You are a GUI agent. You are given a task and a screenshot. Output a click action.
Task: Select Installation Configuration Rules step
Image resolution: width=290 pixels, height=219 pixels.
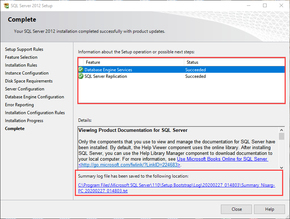click(x=35, y=113)
